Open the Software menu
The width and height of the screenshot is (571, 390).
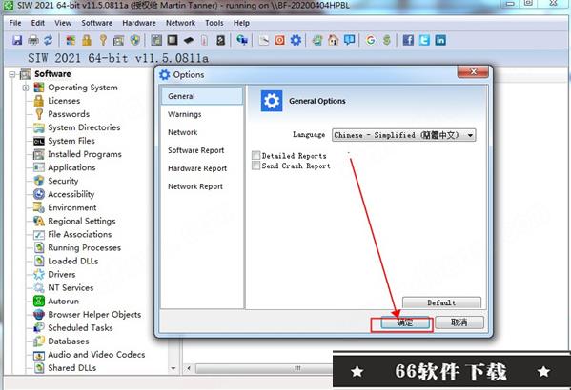tap(97, 23)
